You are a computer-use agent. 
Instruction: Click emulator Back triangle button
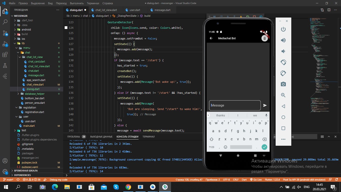[x=283, y=106]
